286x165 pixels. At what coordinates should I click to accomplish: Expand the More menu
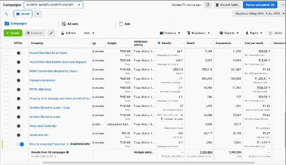point(89,33)
